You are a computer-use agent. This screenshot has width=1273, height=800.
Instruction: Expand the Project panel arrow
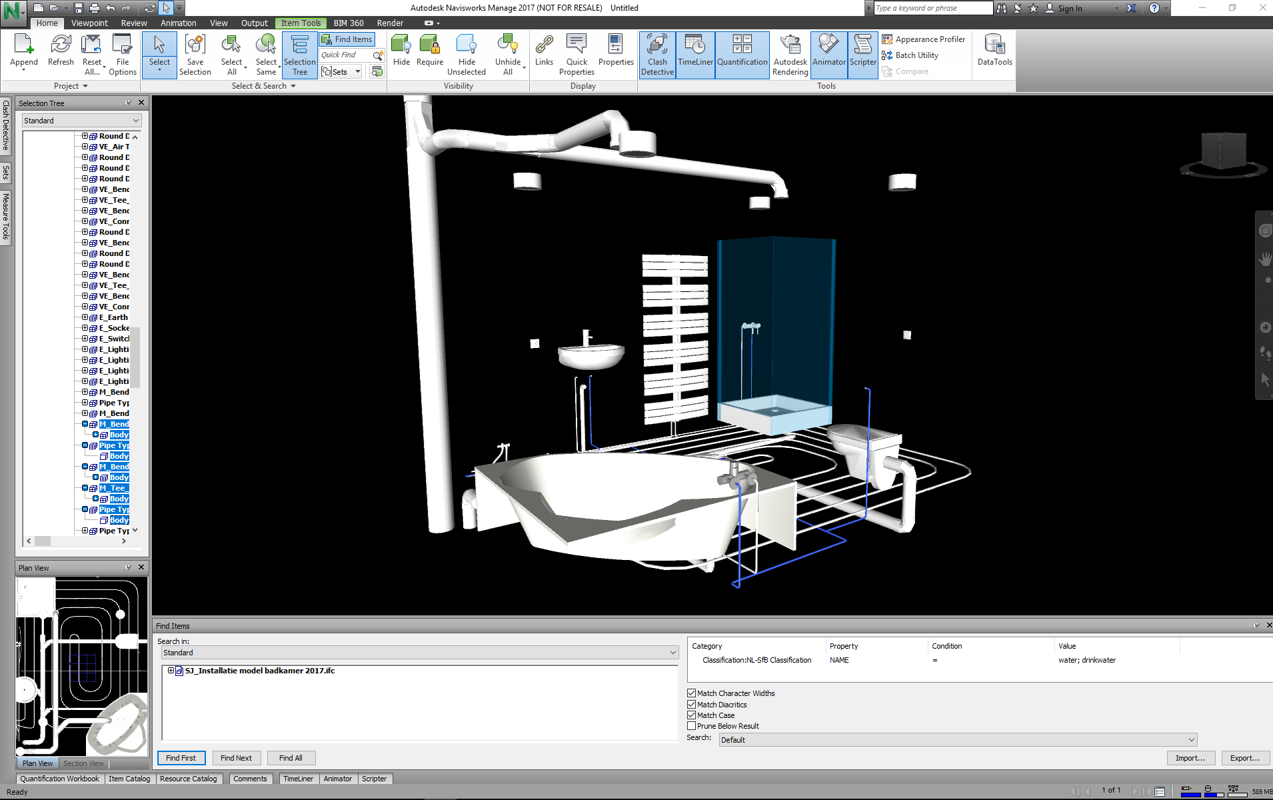tap(85, 86)
